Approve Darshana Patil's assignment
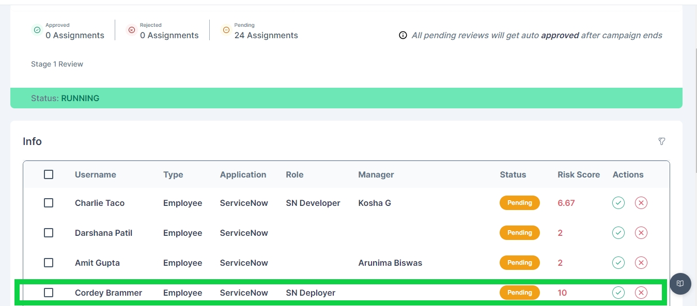Image resolution: width=697 pixels, height=306 pixels. [618, 233]
